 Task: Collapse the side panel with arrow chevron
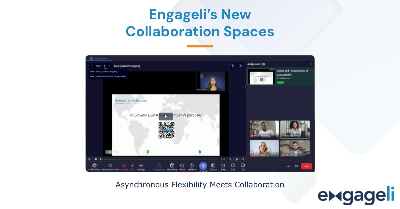[245, 87]
